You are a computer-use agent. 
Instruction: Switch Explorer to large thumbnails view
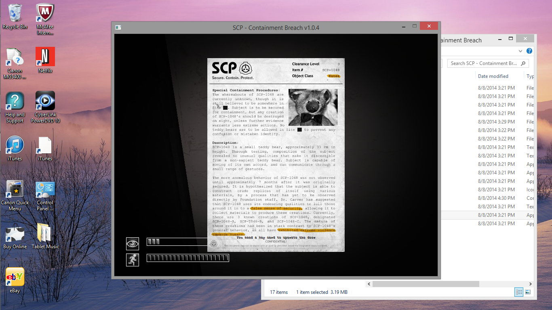[528, 292]
